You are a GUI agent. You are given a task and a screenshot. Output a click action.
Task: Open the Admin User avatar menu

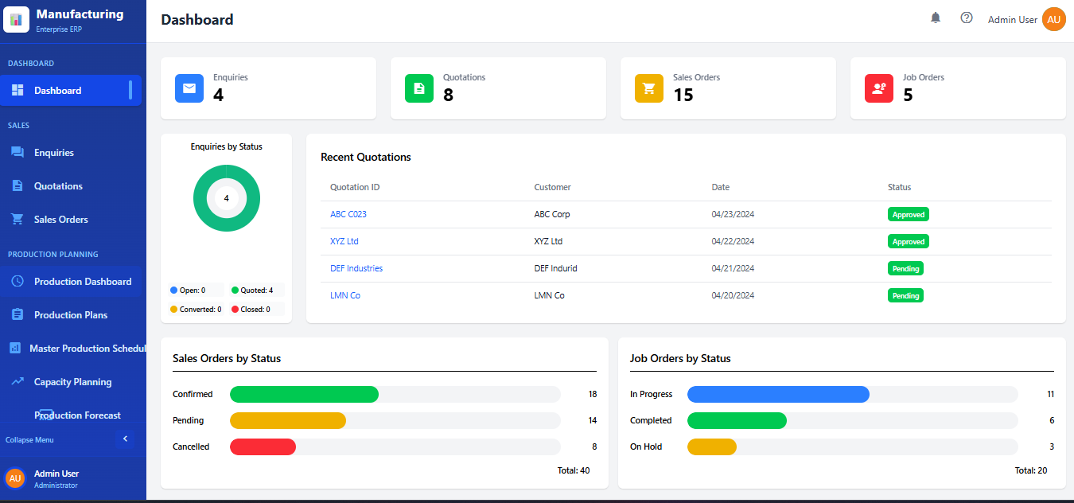pyautogui.click(x=1053, y=18)
